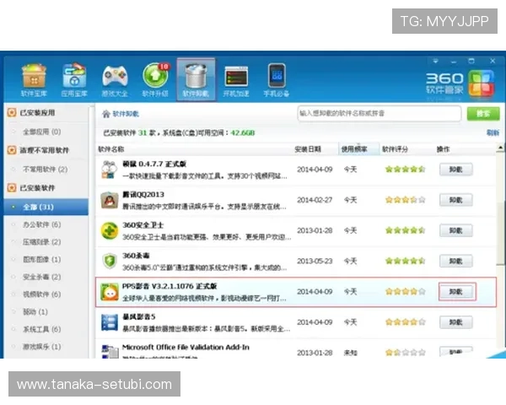Select 图形图像 (1) category
This screenshot has height=405, width=506.
41,259
